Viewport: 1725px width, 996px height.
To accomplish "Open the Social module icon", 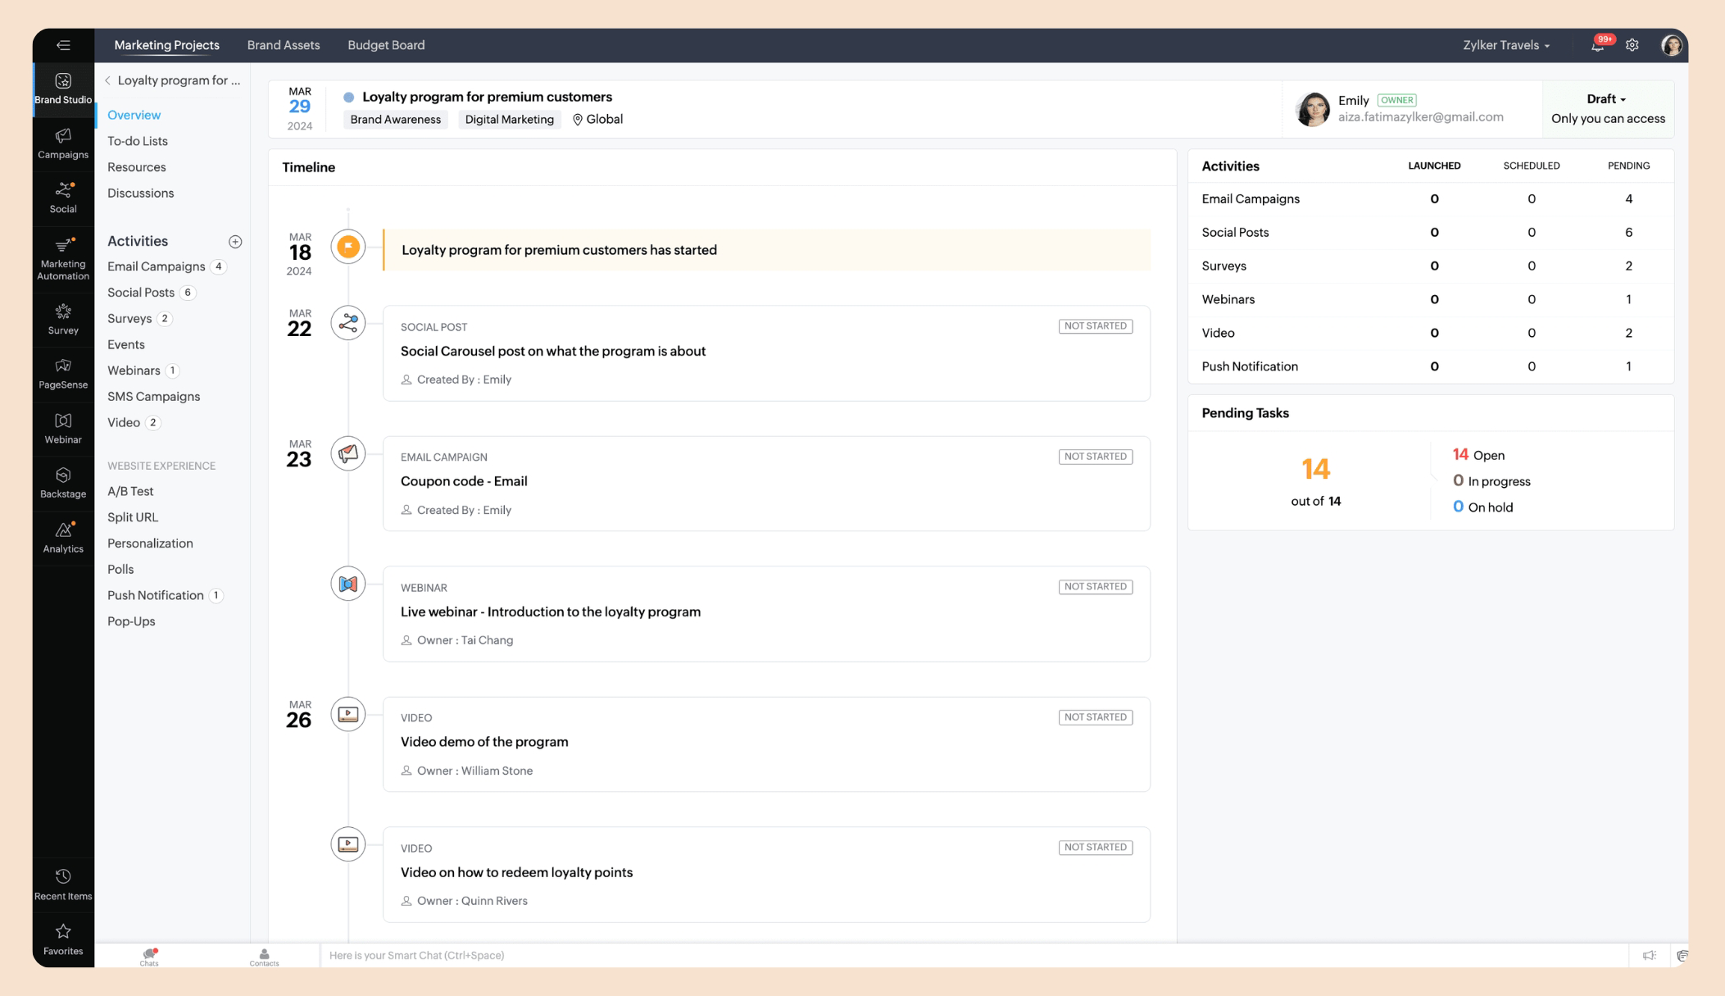I will tap(63, 198).
